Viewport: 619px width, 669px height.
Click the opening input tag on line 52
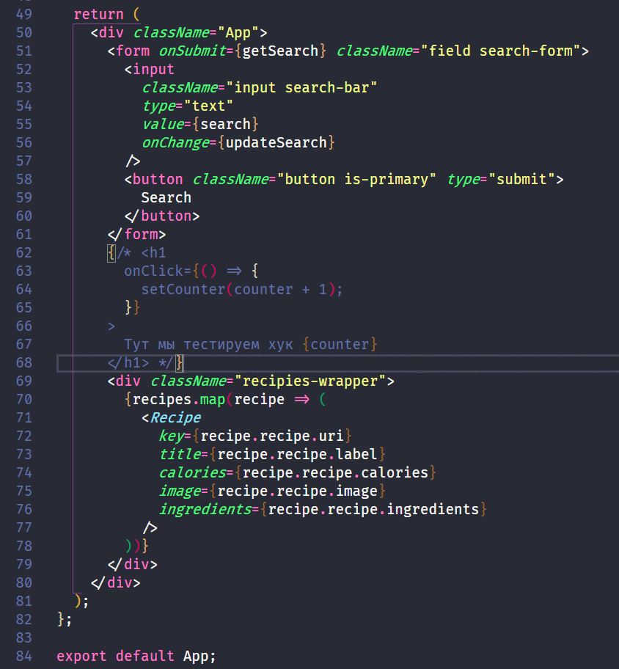coord(150,69)
